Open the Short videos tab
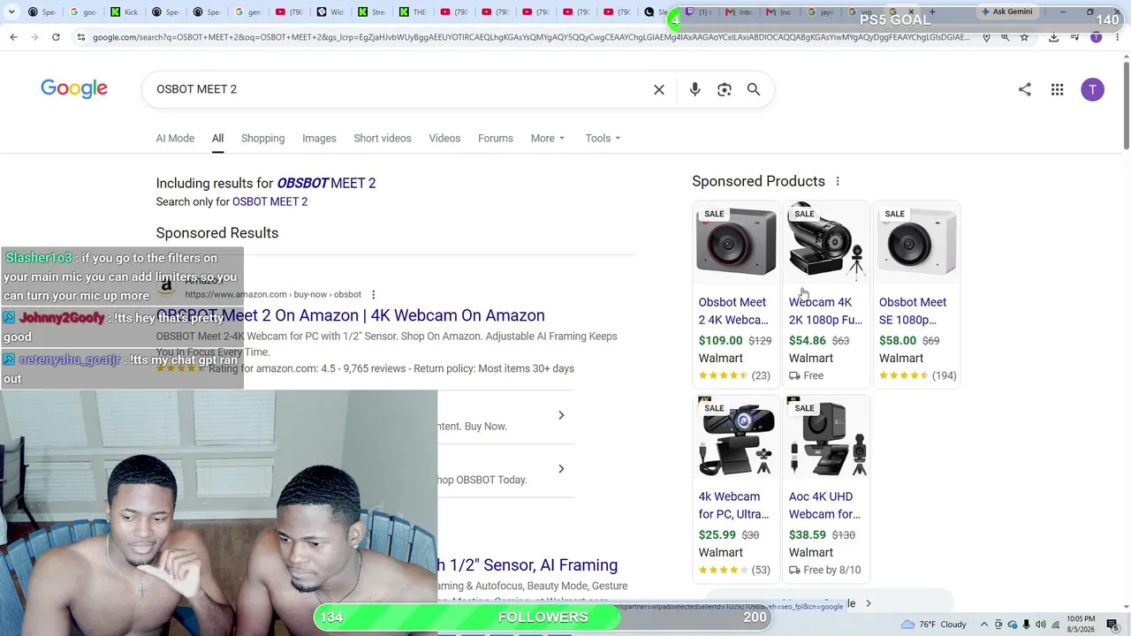1131x636 pixels. click(x=383, y=138)
